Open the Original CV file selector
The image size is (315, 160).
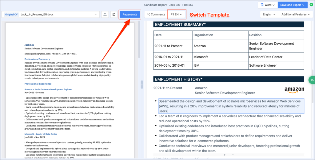point(50,14)
